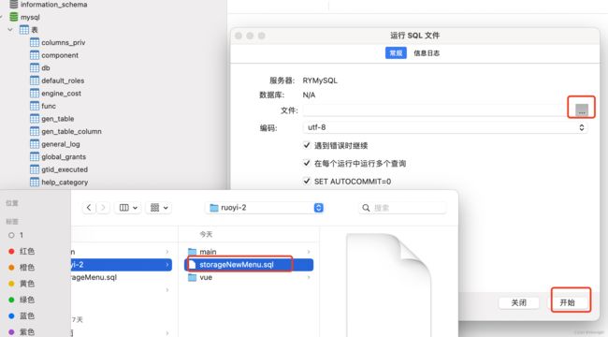Go forward in file picker
The height and width of the screenshot is (337, 608).
(x=103, y=208)
